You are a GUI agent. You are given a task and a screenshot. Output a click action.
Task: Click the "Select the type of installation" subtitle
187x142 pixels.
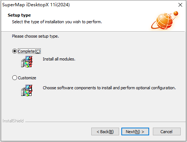pyautogui.click(x=57, y=22)
